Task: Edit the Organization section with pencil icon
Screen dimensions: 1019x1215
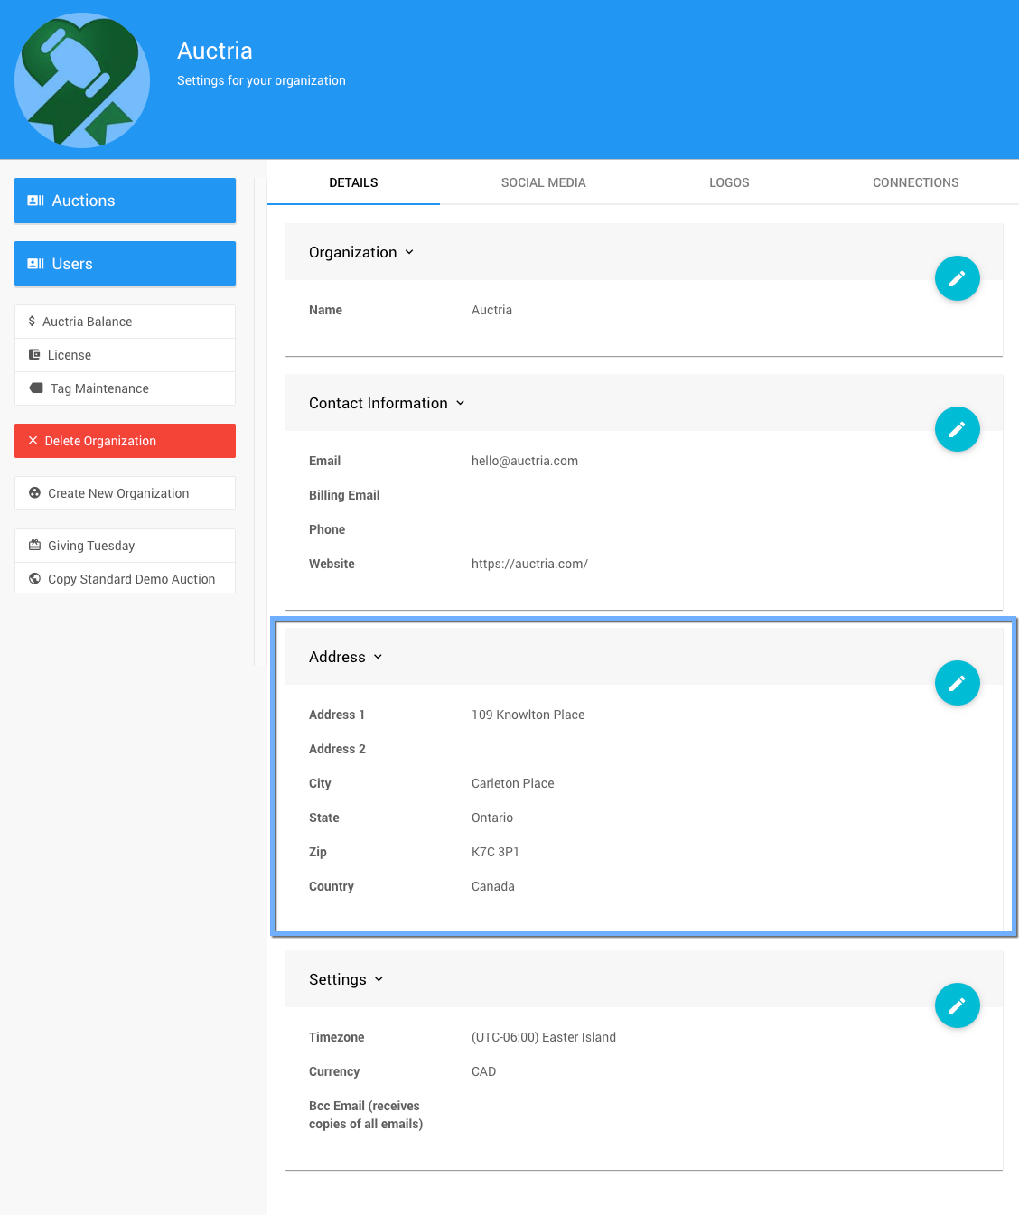Action: point(957,278)
